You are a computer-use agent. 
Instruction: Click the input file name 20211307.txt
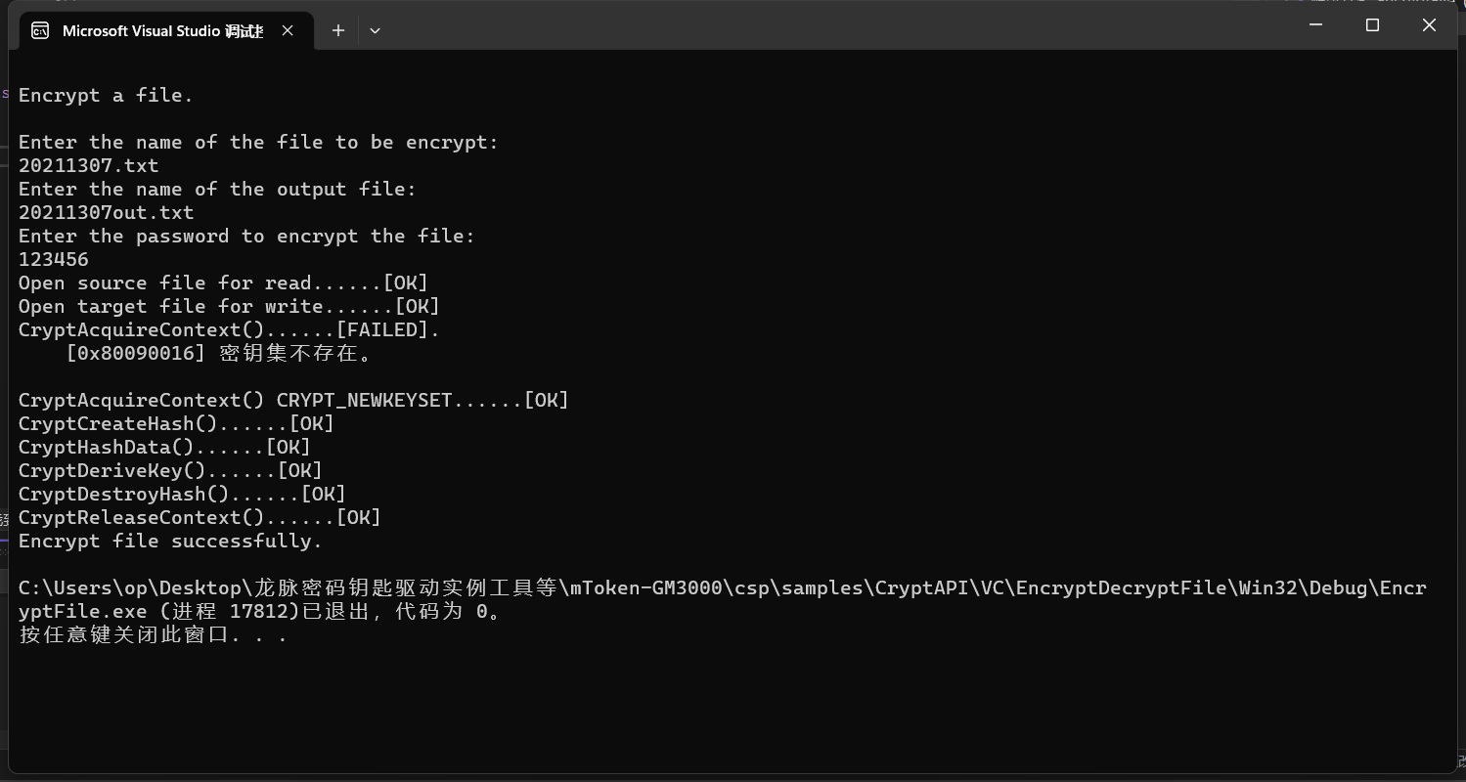[x=88, y=165]
